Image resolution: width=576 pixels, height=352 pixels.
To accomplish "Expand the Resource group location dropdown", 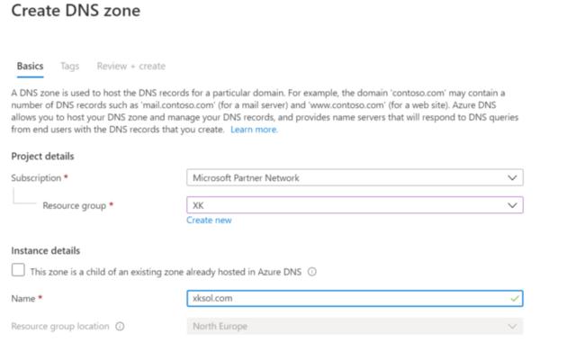I will pos(512,326).
